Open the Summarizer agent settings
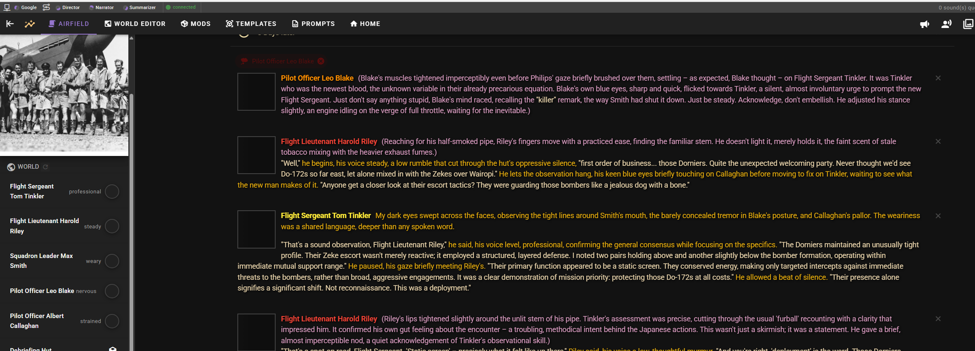The height and width of the screenshot is (351, 975). pyautogui.click(x=139, y=7)
